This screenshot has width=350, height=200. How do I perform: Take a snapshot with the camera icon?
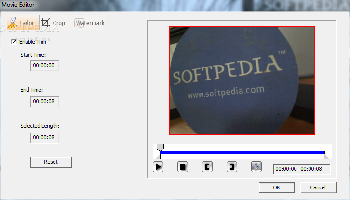coord(256,167)
